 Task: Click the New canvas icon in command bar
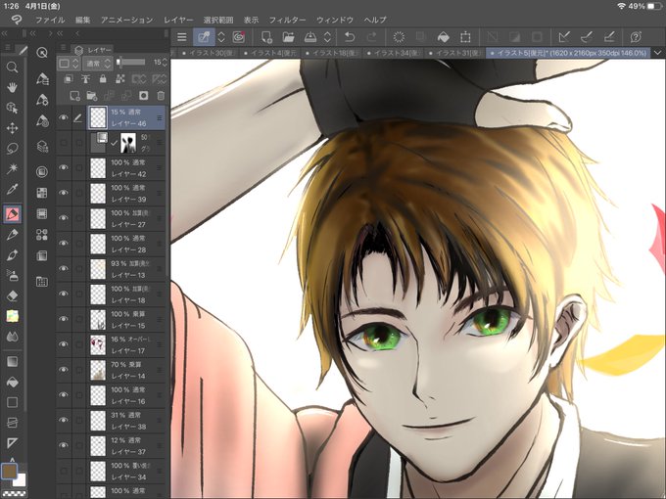[266, 37]
